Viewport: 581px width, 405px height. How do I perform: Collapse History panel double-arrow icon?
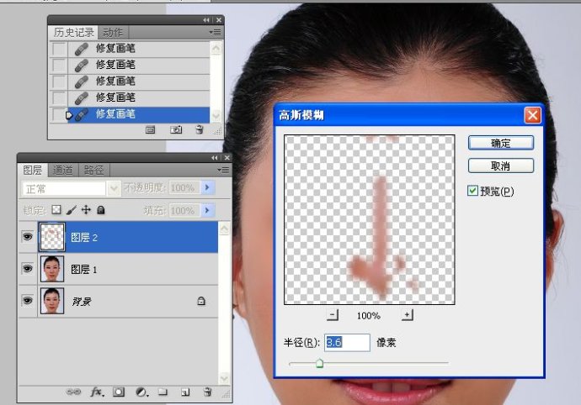[x=206, y=20]
